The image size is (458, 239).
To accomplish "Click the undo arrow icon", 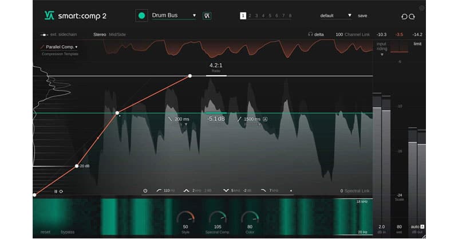I will 404,17.
